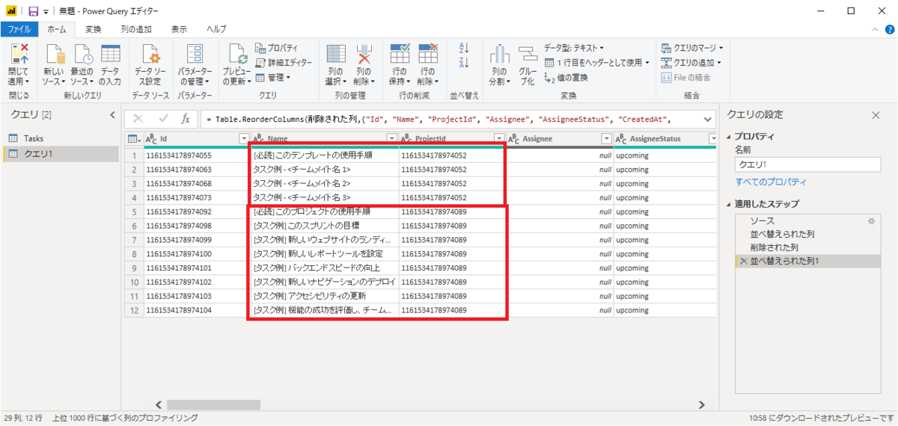The image size is (898, 426).
Task: Click the save icon in title bar
Action: tap(33, 11)
